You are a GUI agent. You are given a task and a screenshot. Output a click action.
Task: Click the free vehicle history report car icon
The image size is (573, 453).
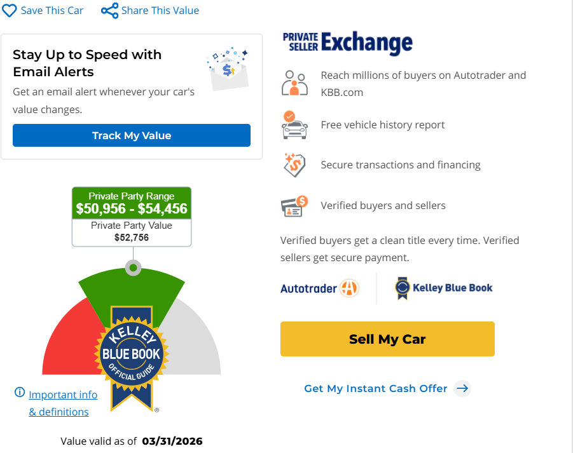tap(294, 125)
